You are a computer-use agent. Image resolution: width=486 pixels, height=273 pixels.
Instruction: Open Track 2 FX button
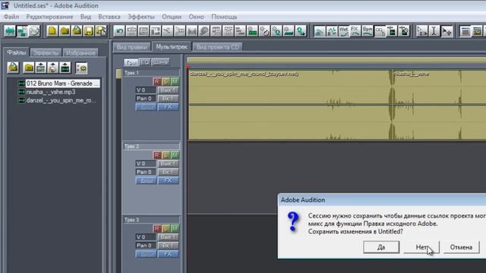click(x=169, y=180)
